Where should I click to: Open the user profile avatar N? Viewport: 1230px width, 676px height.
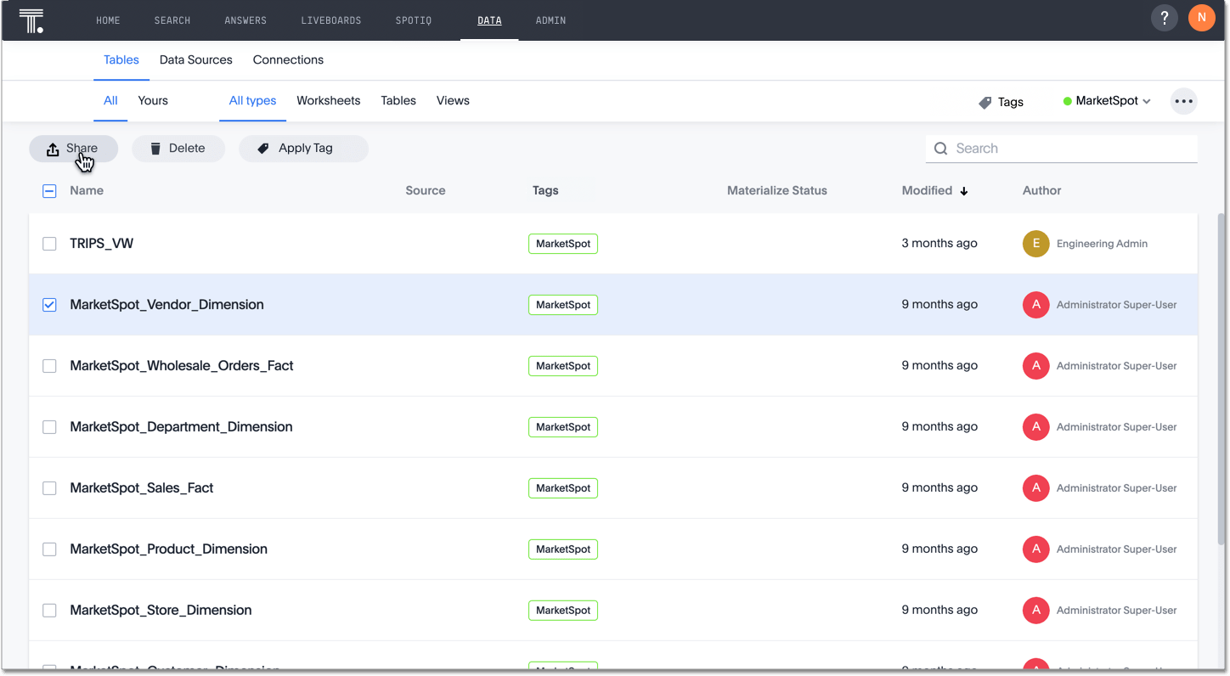[x=1201, y=18]
